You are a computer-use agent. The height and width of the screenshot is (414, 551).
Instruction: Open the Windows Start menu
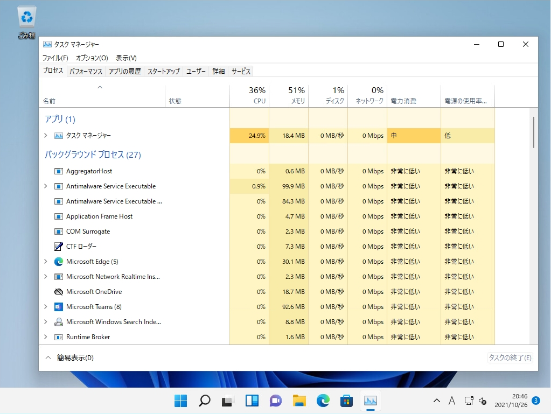[180, 401]
